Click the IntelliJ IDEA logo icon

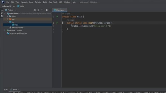coord(3,2)
